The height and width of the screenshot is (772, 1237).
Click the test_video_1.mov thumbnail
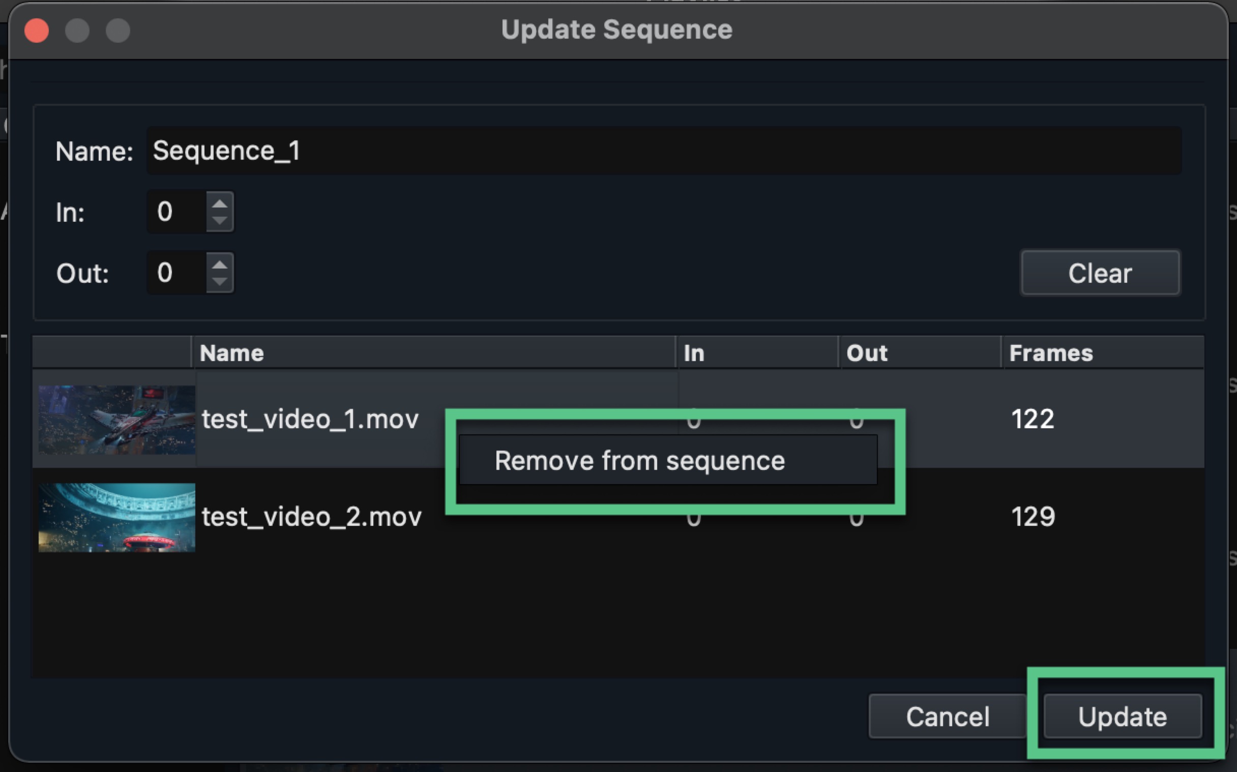coord(116,420)
